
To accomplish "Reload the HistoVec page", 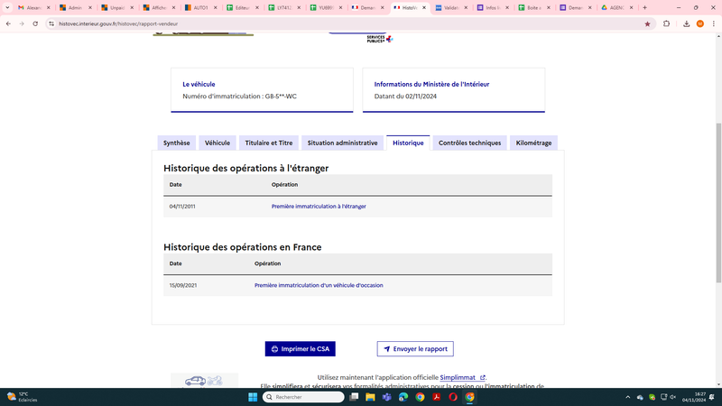I will 35,23.
